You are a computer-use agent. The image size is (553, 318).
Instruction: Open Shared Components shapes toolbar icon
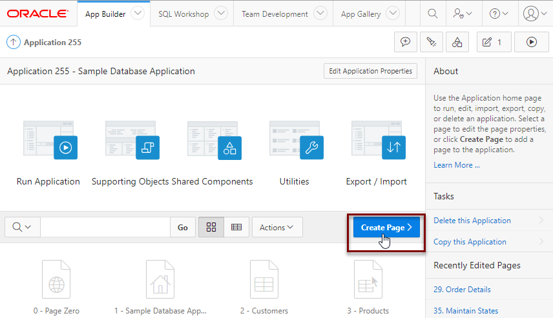457,42
